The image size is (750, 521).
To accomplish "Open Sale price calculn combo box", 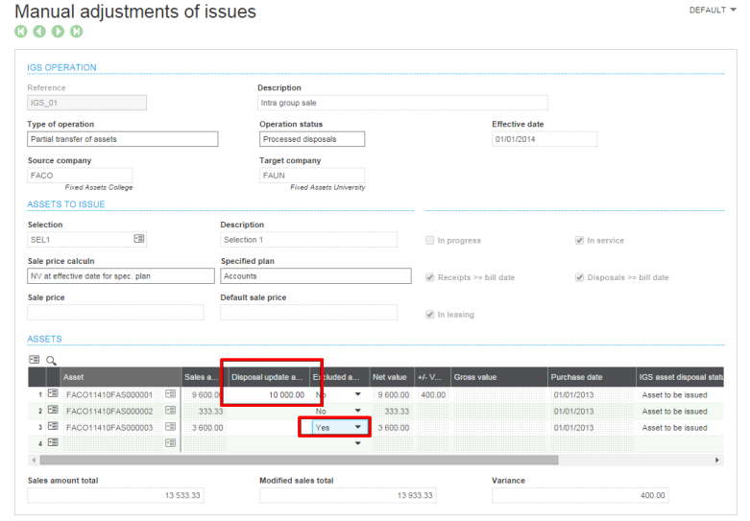I will pyautogui.click(x=121, y=275).
